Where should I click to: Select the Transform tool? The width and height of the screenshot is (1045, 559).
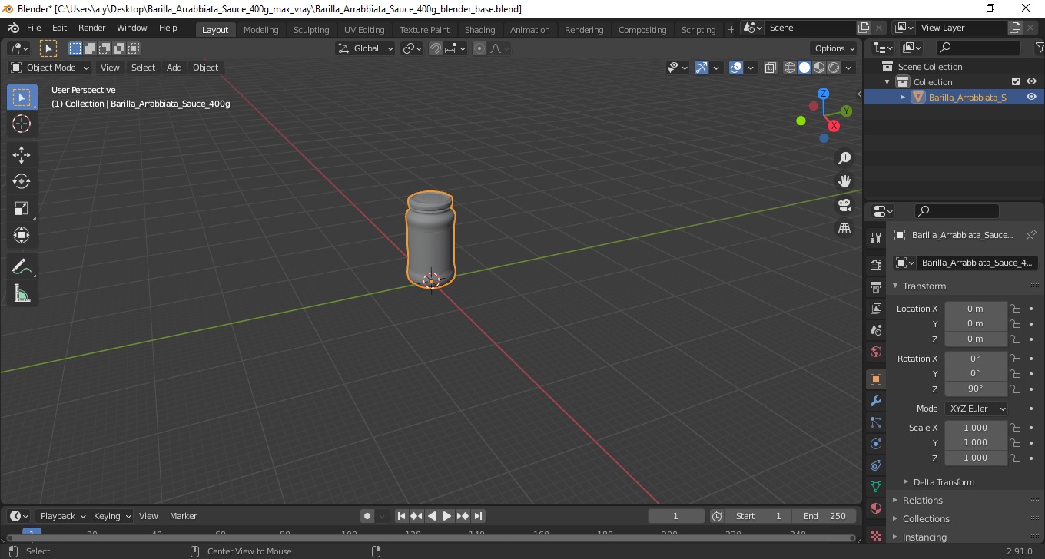click(22, 235)
